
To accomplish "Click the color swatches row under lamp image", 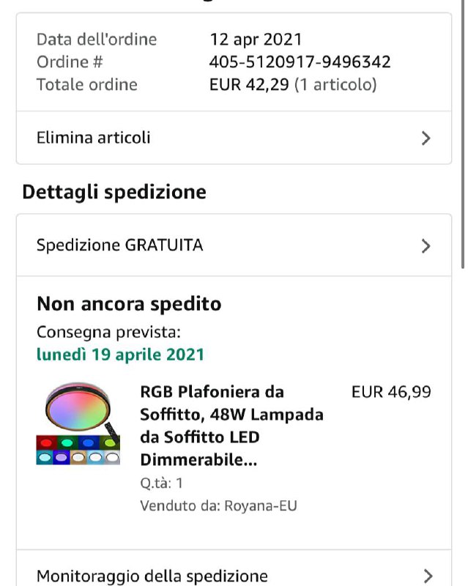I will coord(78,450).
